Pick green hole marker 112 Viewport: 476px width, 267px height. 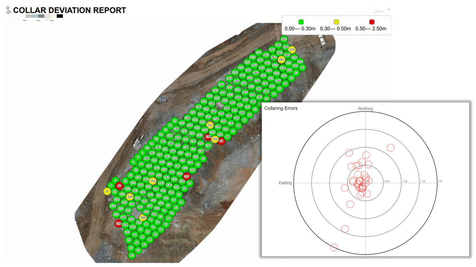click(x=113, y=206)
